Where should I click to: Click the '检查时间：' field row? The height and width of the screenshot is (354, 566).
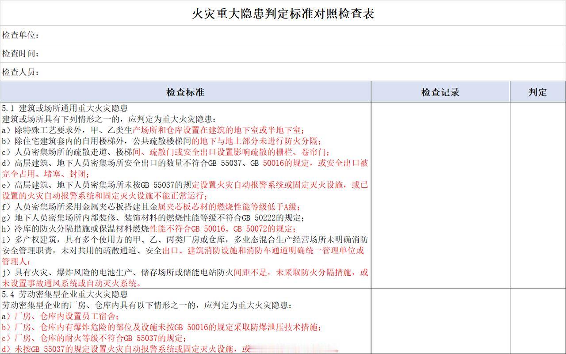[x=283, y=53]
